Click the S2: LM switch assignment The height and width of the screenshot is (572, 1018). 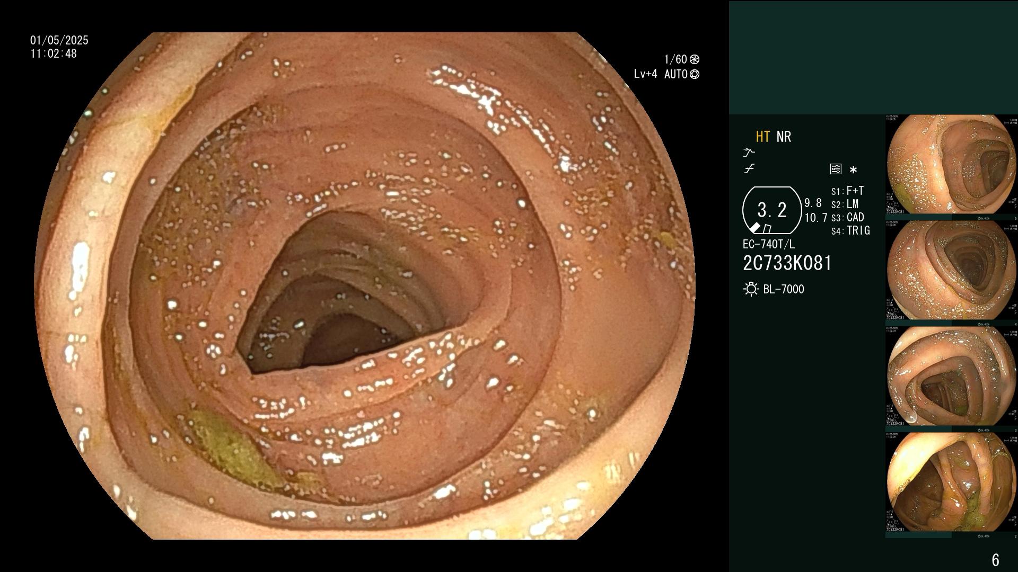845,204
